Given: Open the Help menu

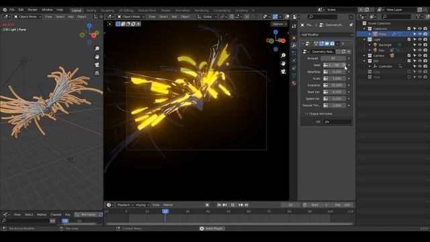Looking at the screenshot, I should click(x=60, y=10).
